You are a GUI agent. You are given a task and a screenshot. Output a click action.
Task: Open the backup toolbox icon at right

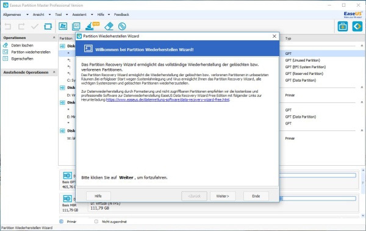(x=343, y=26)
